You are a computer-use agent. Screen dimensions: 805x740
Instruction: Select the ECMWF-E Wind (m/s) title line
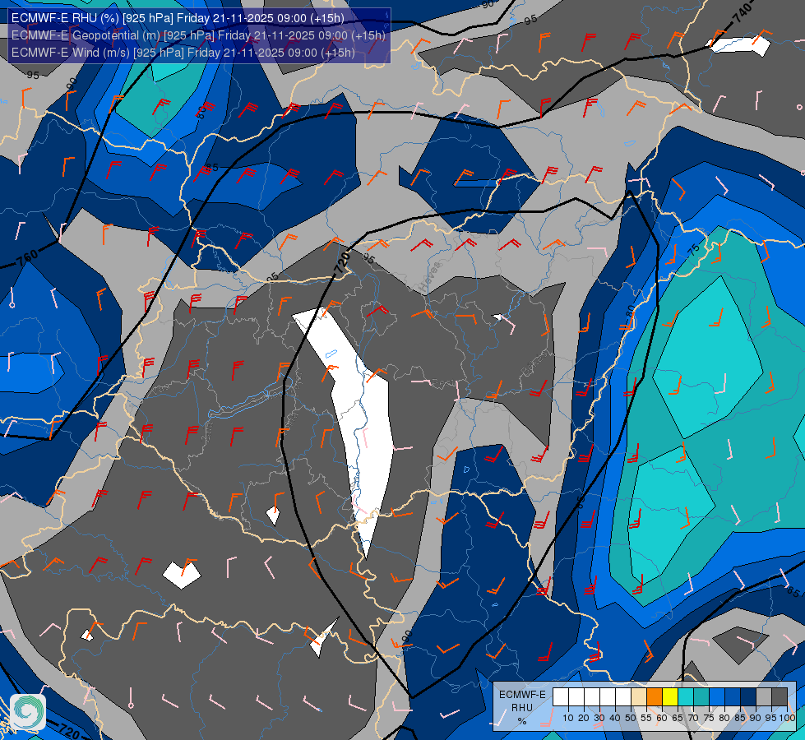(x=183, y=53)
